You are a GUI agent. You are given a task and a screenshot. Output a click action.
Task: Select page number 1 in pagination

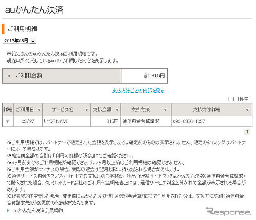click(247, 132)
